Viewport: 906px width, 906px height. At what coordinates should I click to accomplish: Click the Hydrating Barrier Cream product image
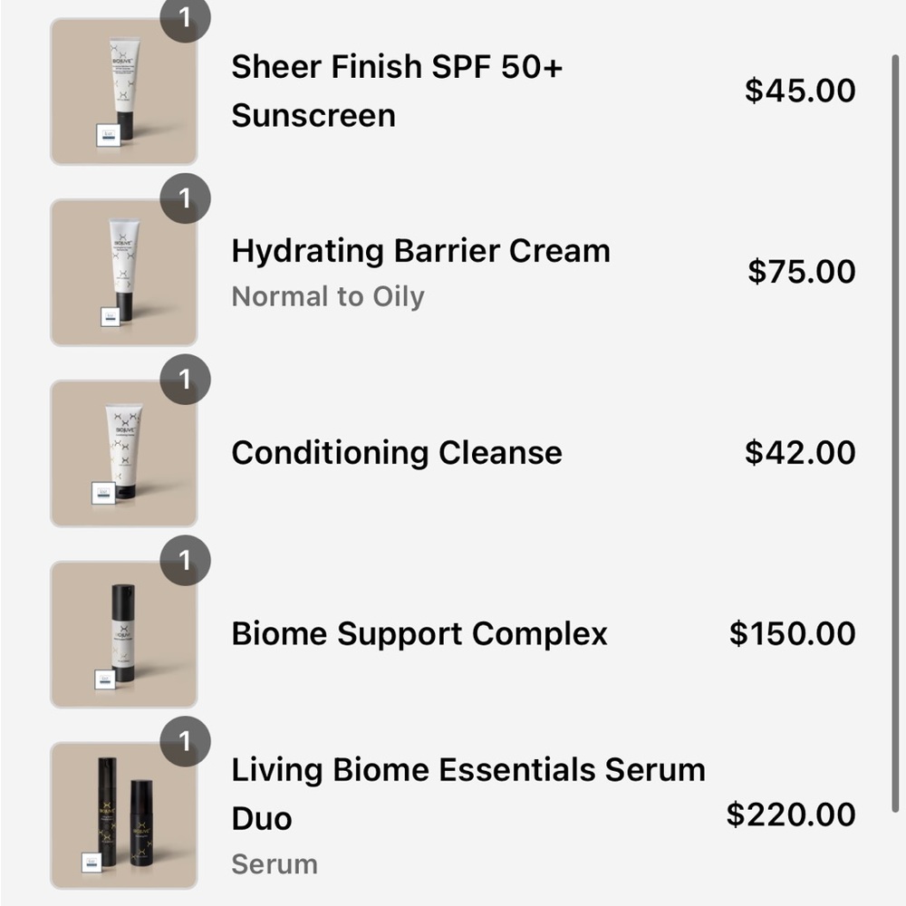coord(124,270)
